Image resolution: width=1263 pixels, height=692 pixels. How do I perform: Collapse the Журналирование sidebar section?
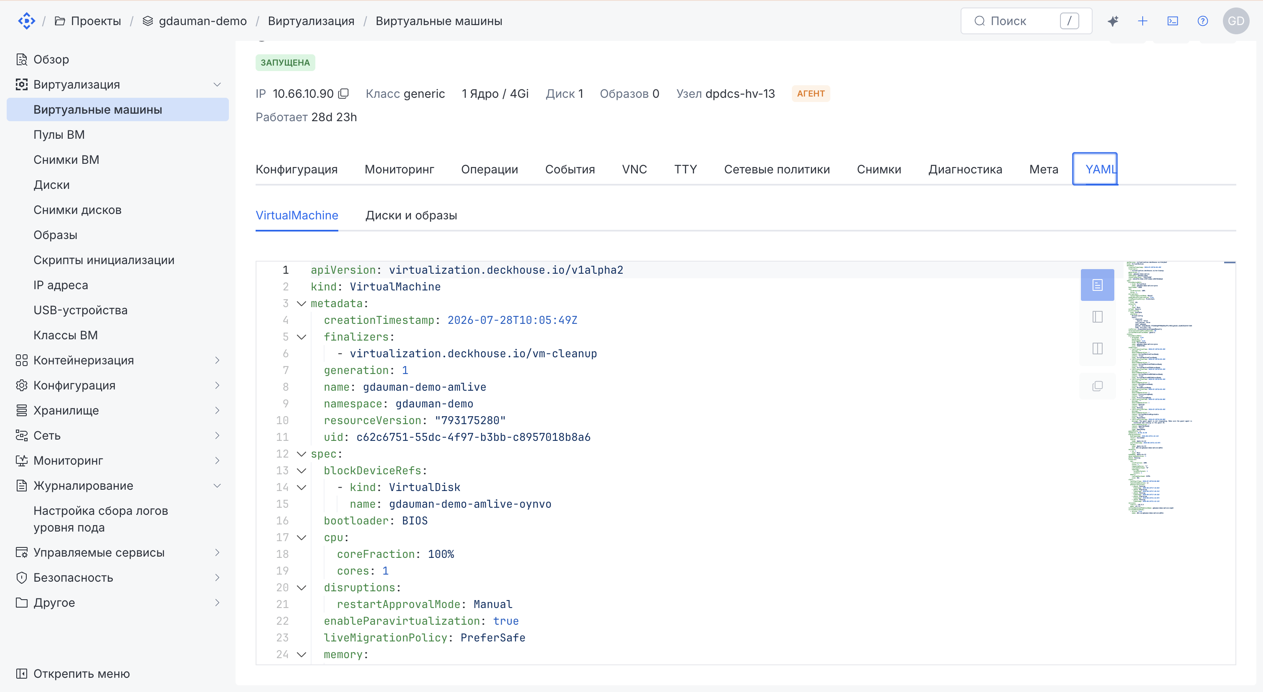pyautogui.click(x=217, y=486)
